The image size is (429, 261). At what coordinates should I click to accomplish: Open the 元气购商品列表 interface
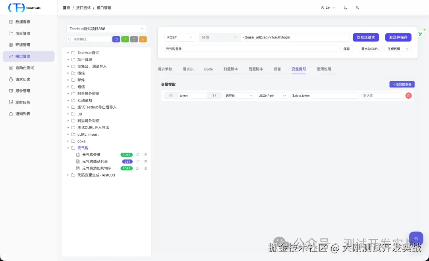95,161
